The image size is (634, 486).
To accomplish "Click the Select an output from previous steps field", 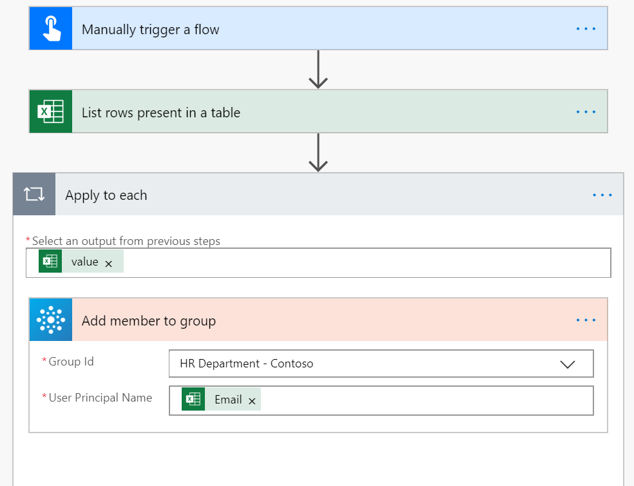I will tap(361, 262).
